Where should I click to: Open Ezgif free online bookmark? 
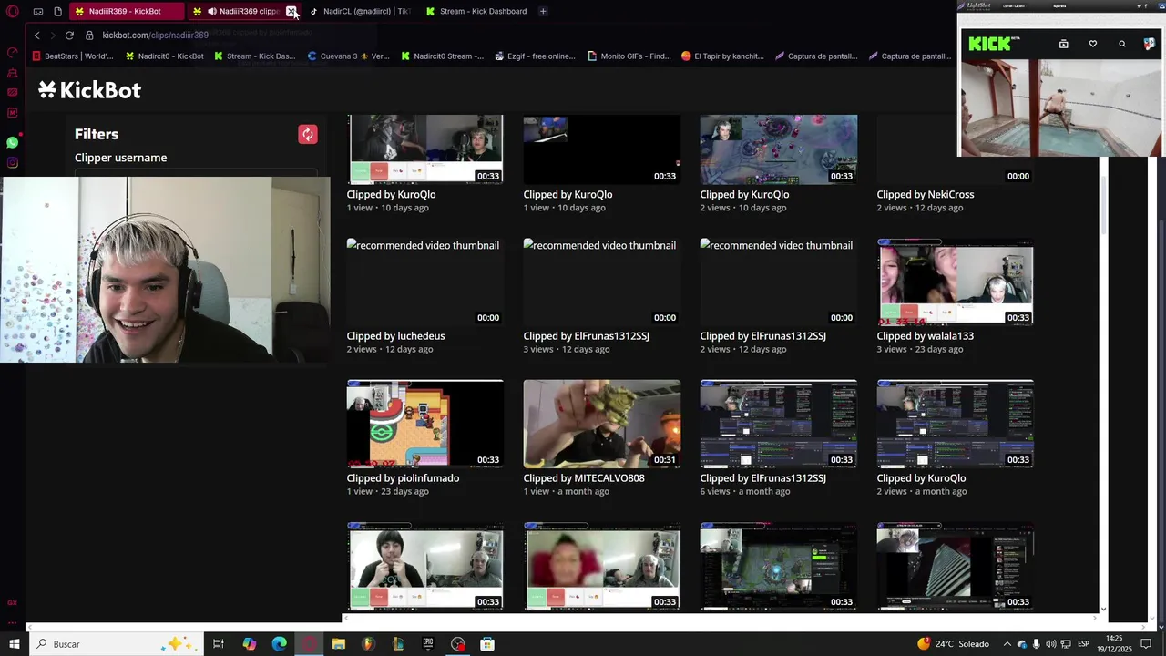click(x=536, y=56)
